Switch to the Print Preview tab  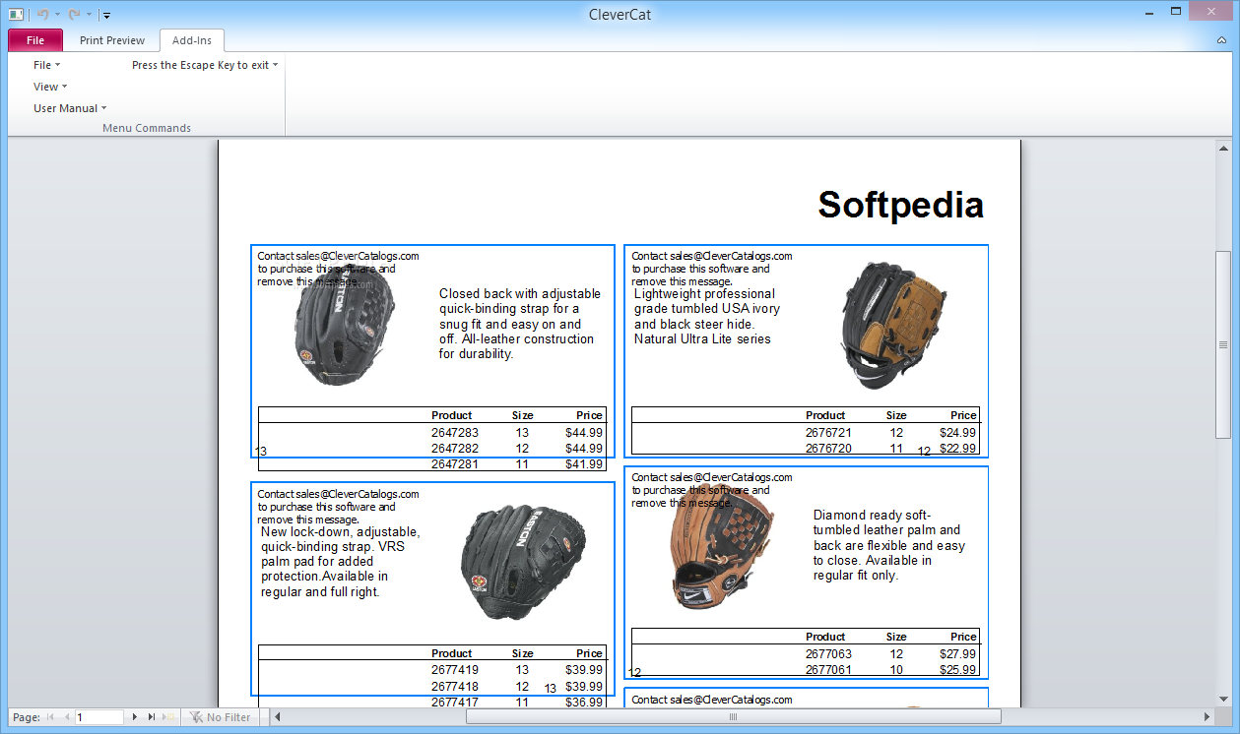click(112, 40)
